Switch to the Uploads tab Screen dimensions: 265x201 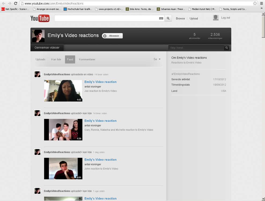41,59
